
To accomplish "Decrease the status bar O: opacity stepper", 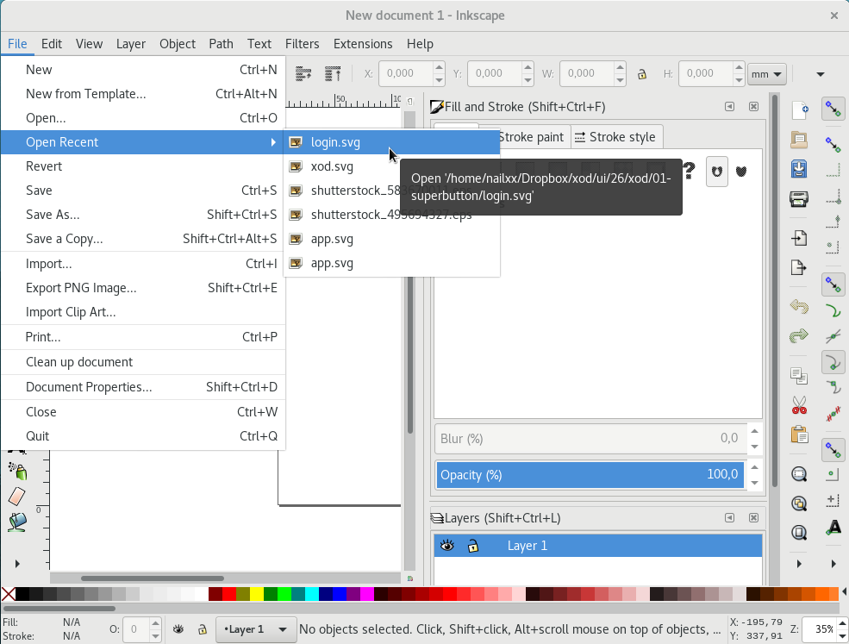I will pyautogui.click(x=155, y=635).
